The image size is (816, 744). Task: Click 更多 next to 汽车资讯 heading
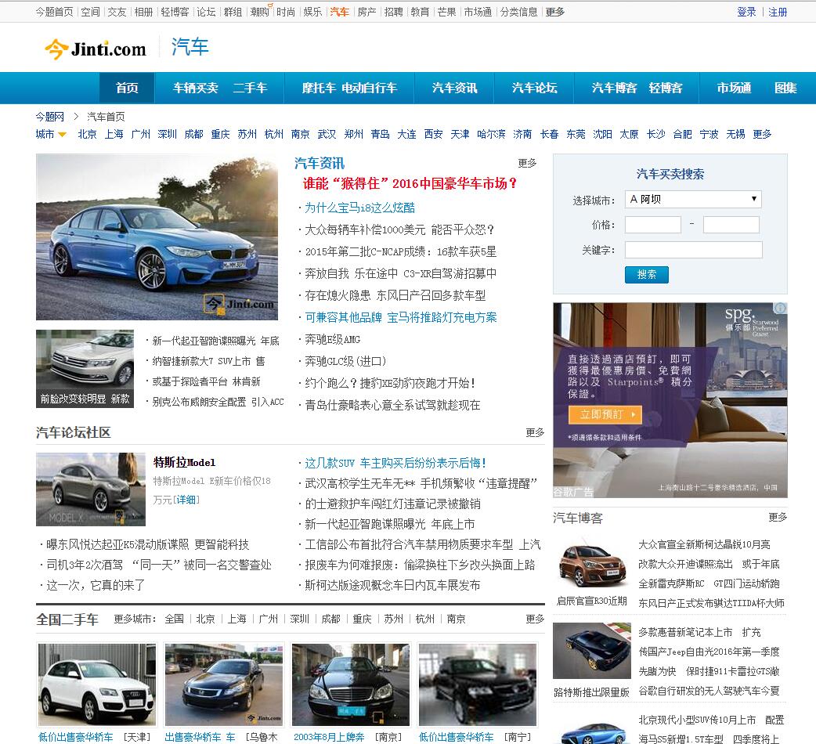pyautogui.click(x=527, y=164)
